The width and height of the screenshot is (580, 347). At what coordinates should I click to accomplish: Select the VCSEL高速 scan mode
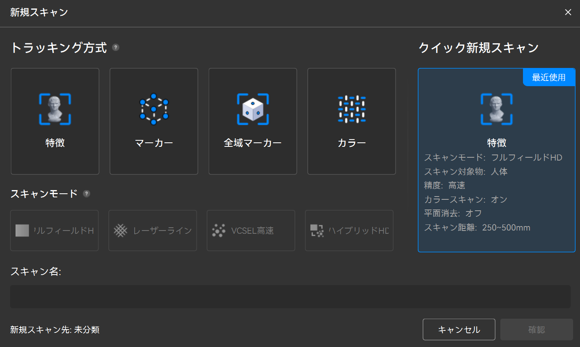(251, 231)
